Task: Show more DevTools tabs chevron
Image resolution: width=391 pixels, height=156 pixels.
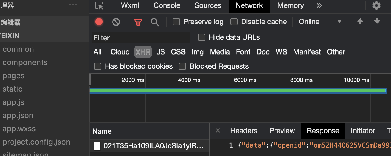Action: tap(319, 6)
